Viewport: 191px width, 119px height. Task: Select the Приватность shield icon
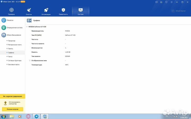63,11
